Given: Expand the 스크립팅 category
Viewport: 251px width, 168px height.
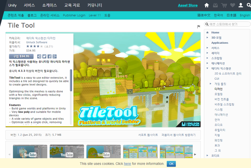Looking at the screenshot, I should tap(207, 58).
